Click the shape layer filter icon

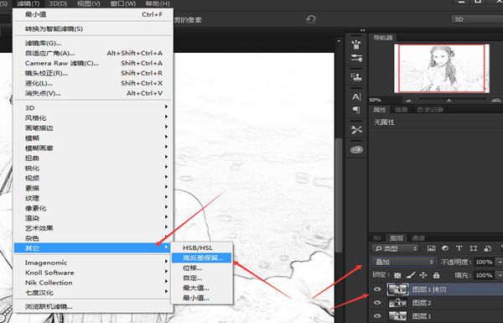point(473,248)
